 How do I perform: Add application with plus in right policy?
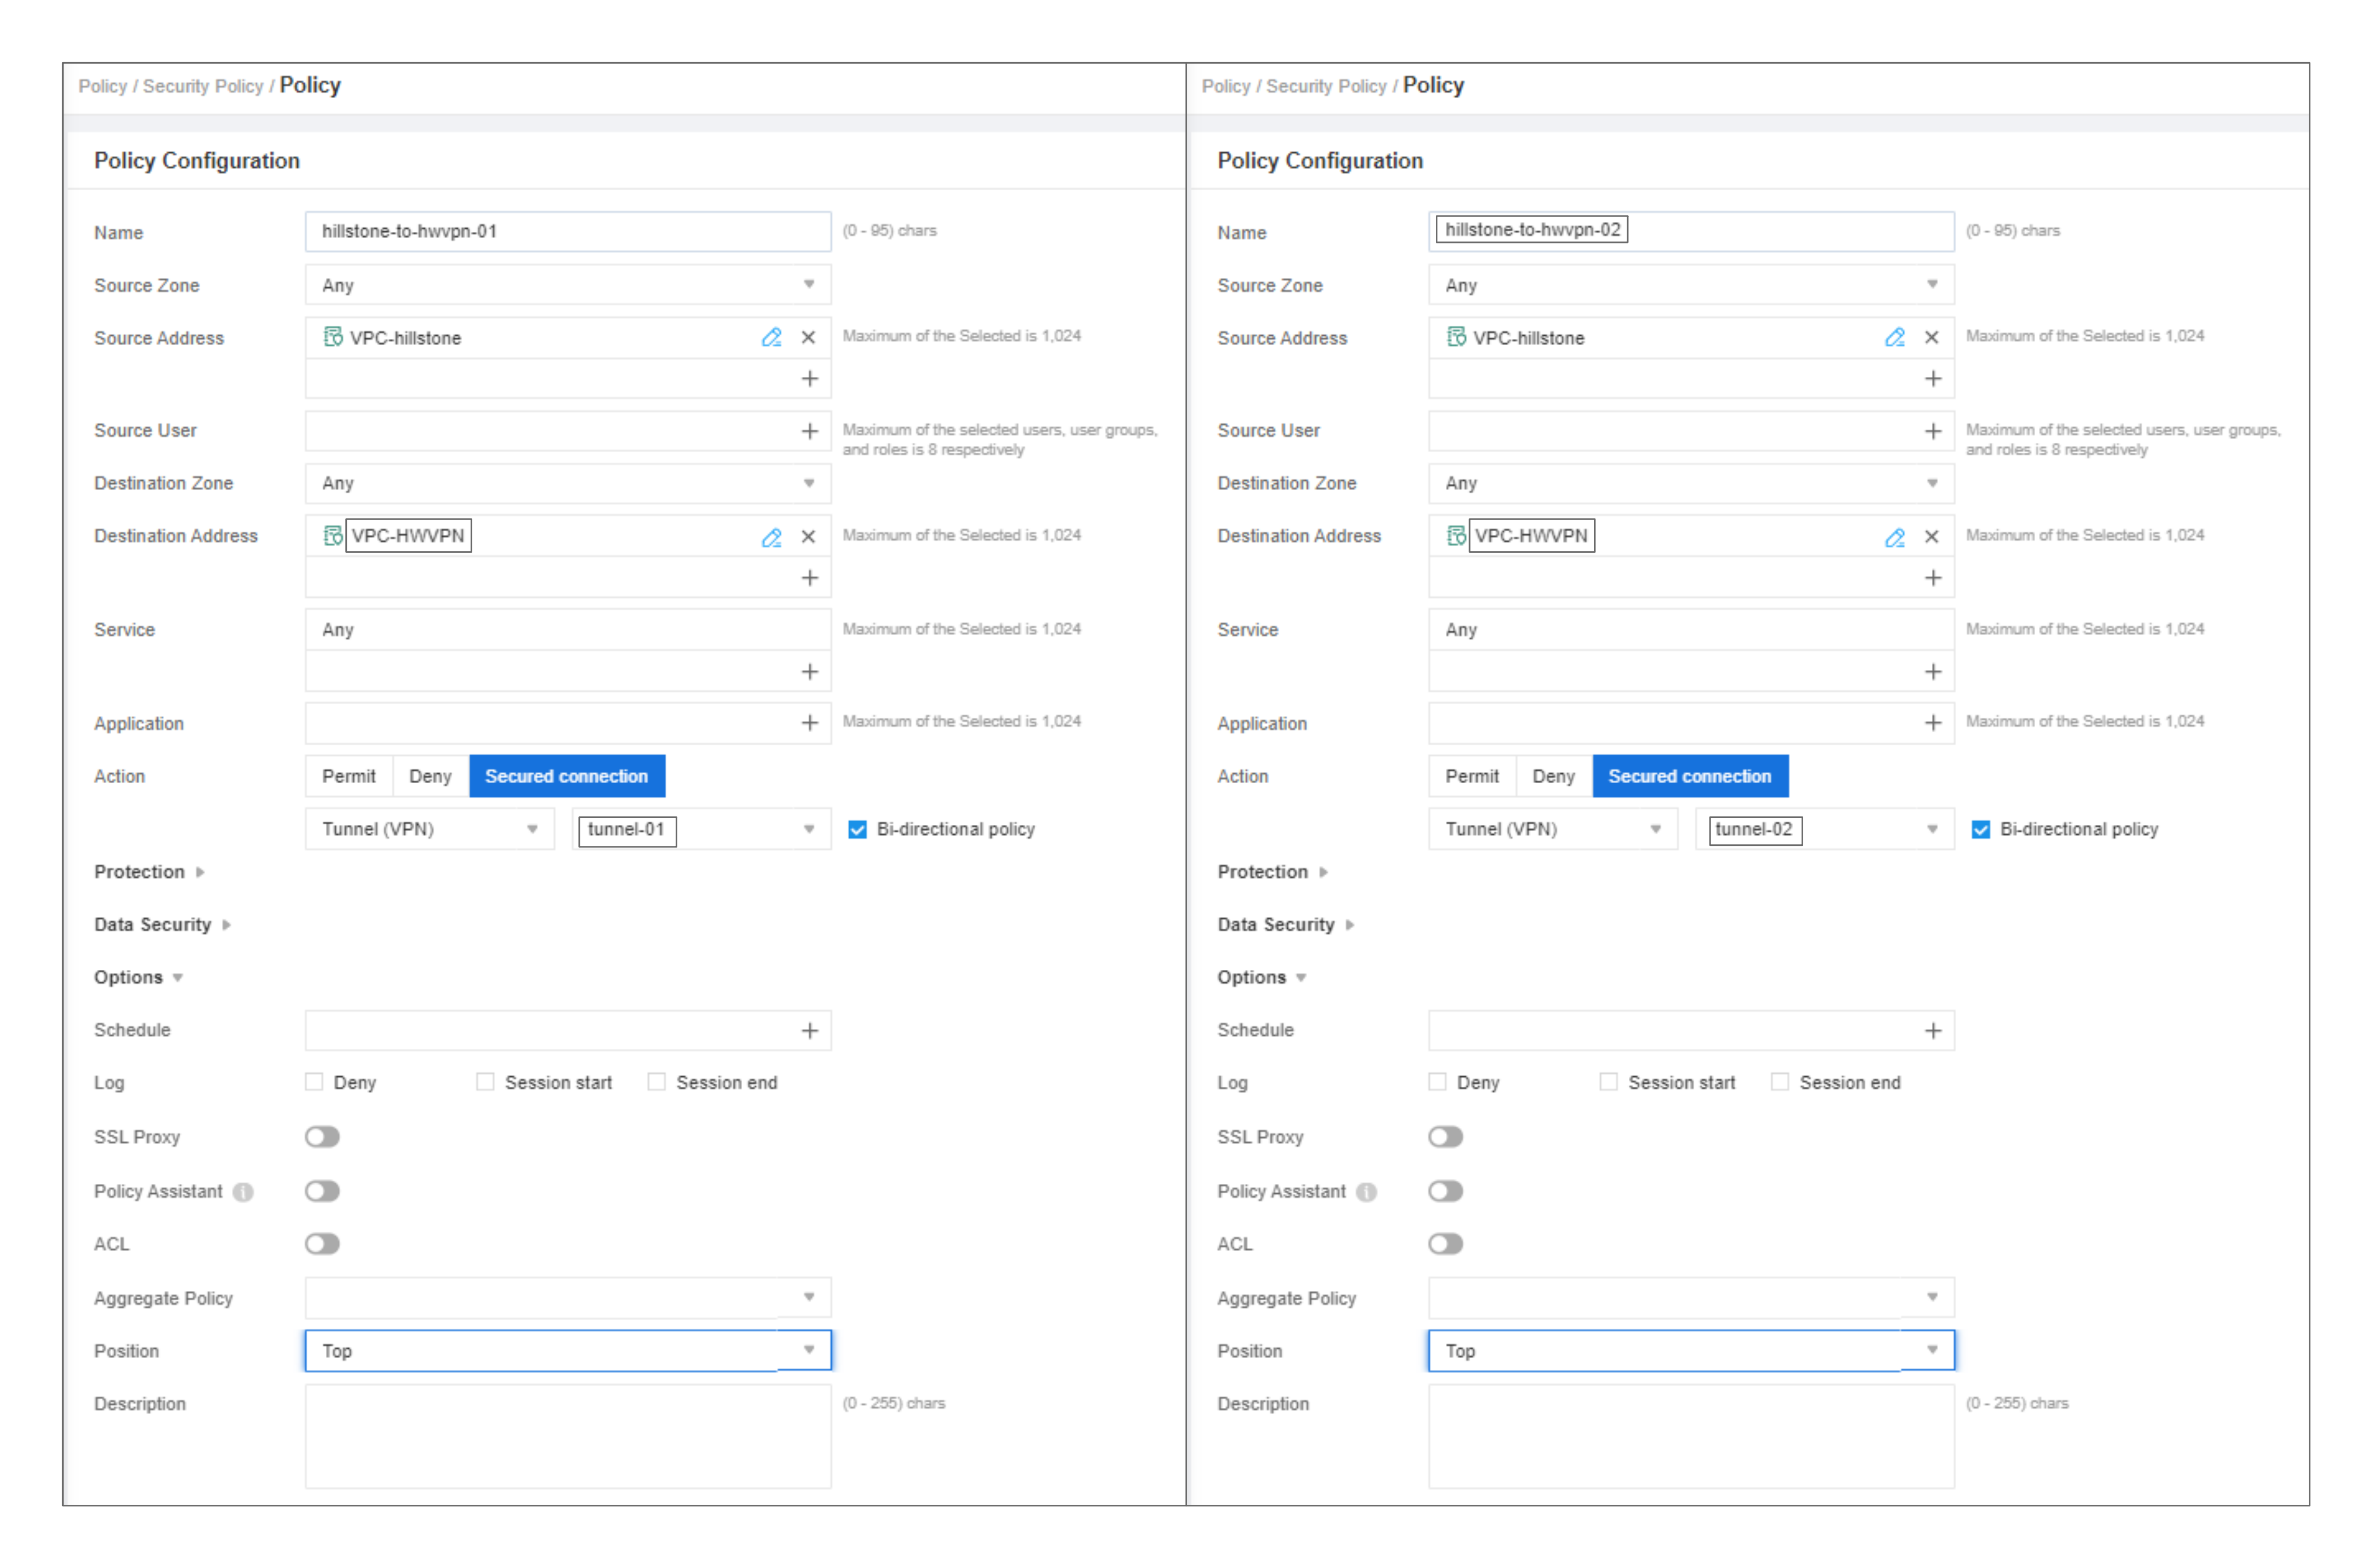[x=1932, y=723]
